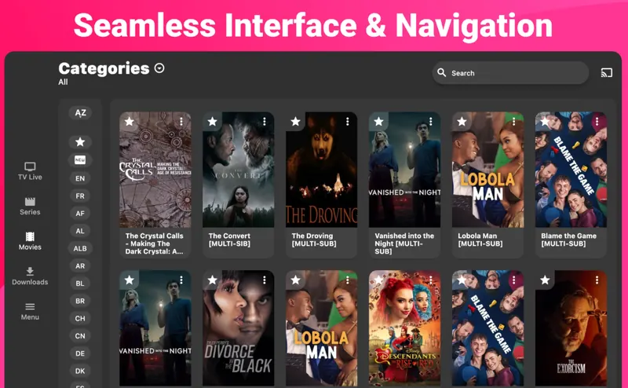
Task: Select the EN language filter
Action: click(x=80, y=178)
